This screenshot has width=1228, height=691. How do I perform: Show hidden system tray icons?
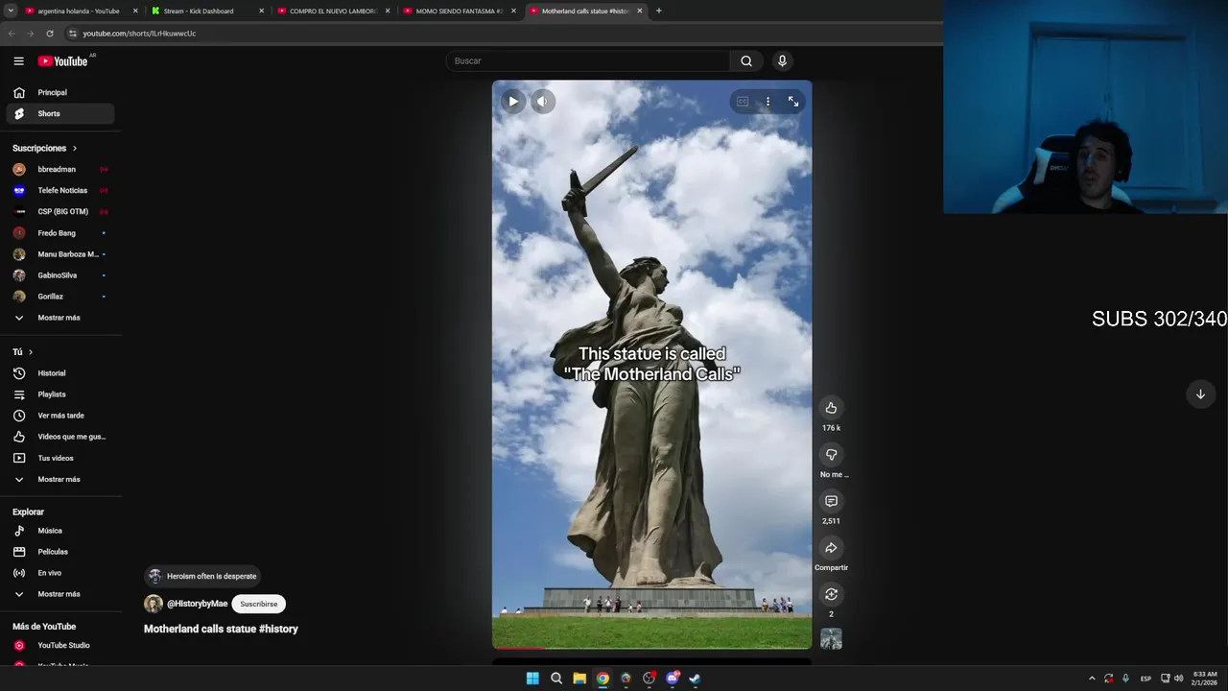[x=1091, y=679]
